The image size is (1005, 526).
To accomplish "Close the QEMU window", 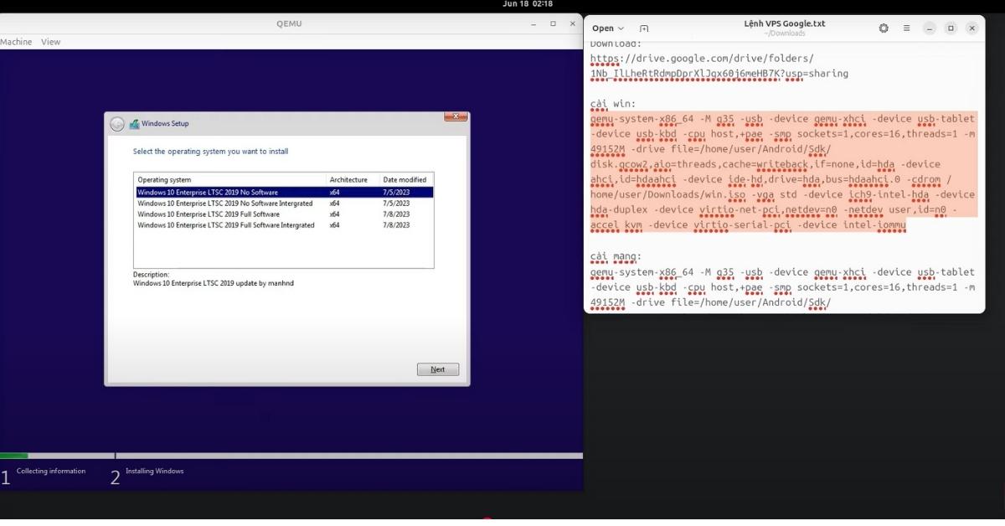I will [573, 24].
